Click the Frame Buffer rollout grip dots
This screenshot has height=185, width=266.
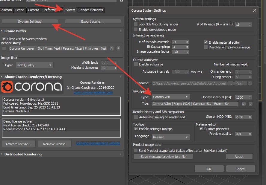tap(120, 31)
